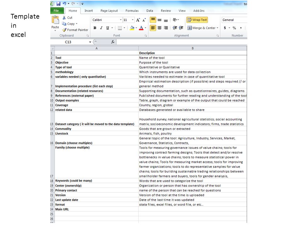Click the Select All corner of worksheet

click(x=53, y=48)
